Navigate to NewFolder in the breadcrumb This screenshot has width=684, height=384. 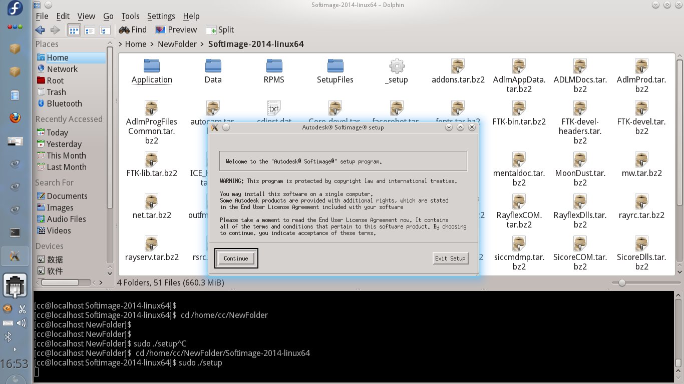[177, 44]
